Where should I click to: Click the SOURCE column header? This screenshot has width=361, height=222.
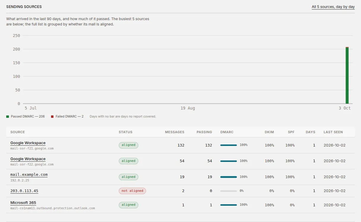pyautogui.click(x=18, y=132)
